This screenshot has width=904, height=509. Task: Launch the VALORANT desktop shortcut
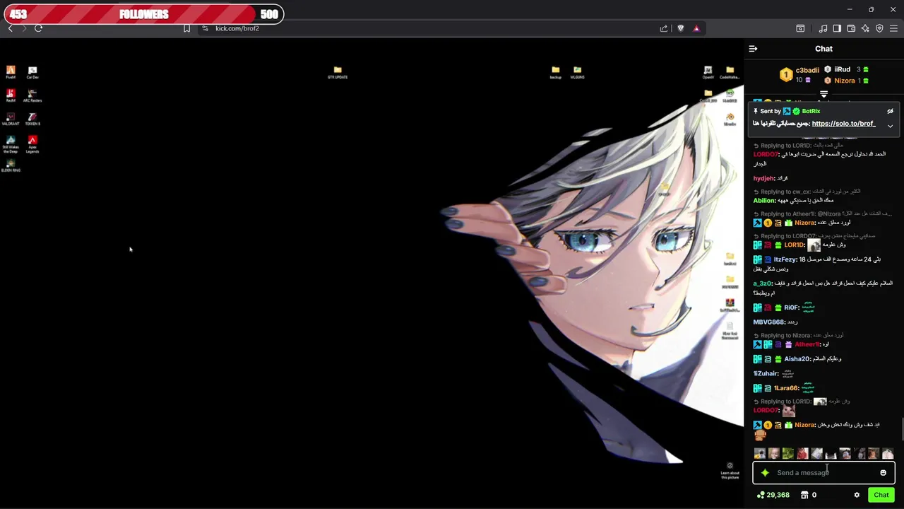click(11, 119)
